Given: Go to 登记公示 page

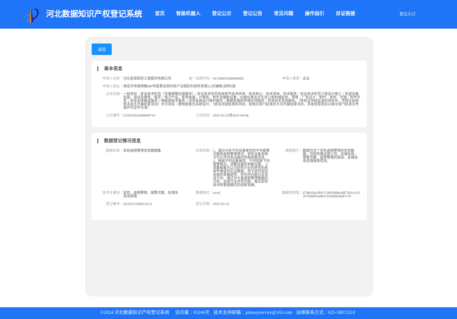Looking at the screenshot, I should pyautogui.click(x=221, y=13).
